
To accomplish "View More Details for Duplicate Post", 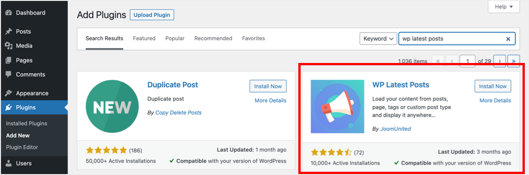I will (271, 100).
